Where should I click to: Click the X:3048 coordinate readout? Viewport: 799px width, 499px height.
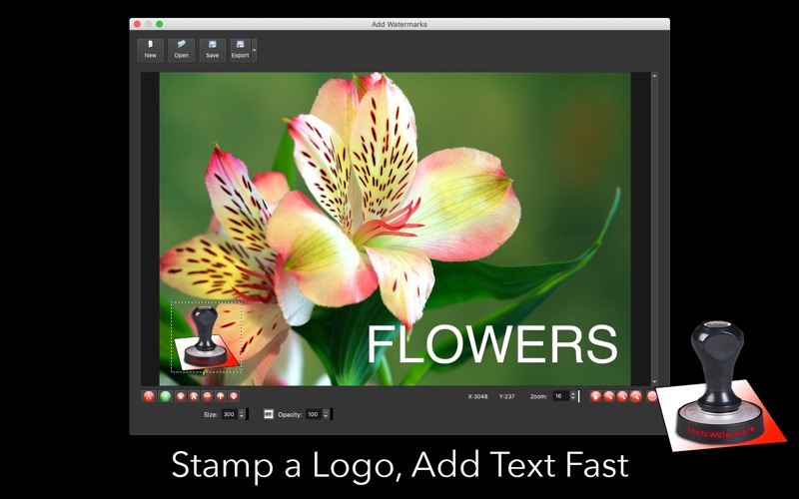(x=478, y=396)
